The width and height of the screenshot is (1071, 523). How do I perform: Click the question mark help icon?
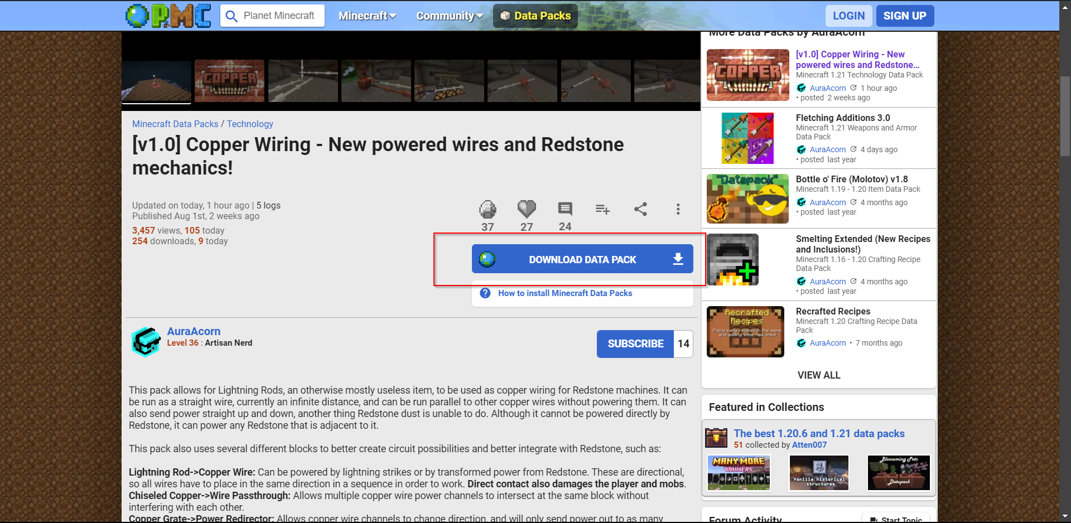point(485,293)
